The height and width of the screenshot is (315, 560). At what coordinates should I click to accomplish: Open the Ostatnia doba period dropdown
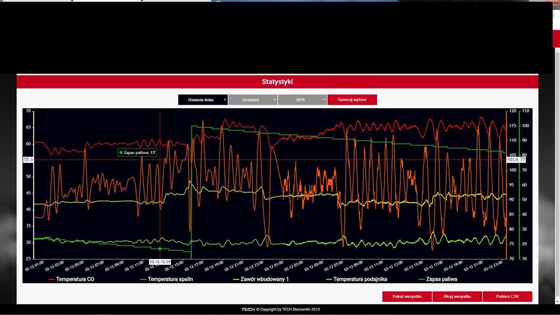click(203, 100)
